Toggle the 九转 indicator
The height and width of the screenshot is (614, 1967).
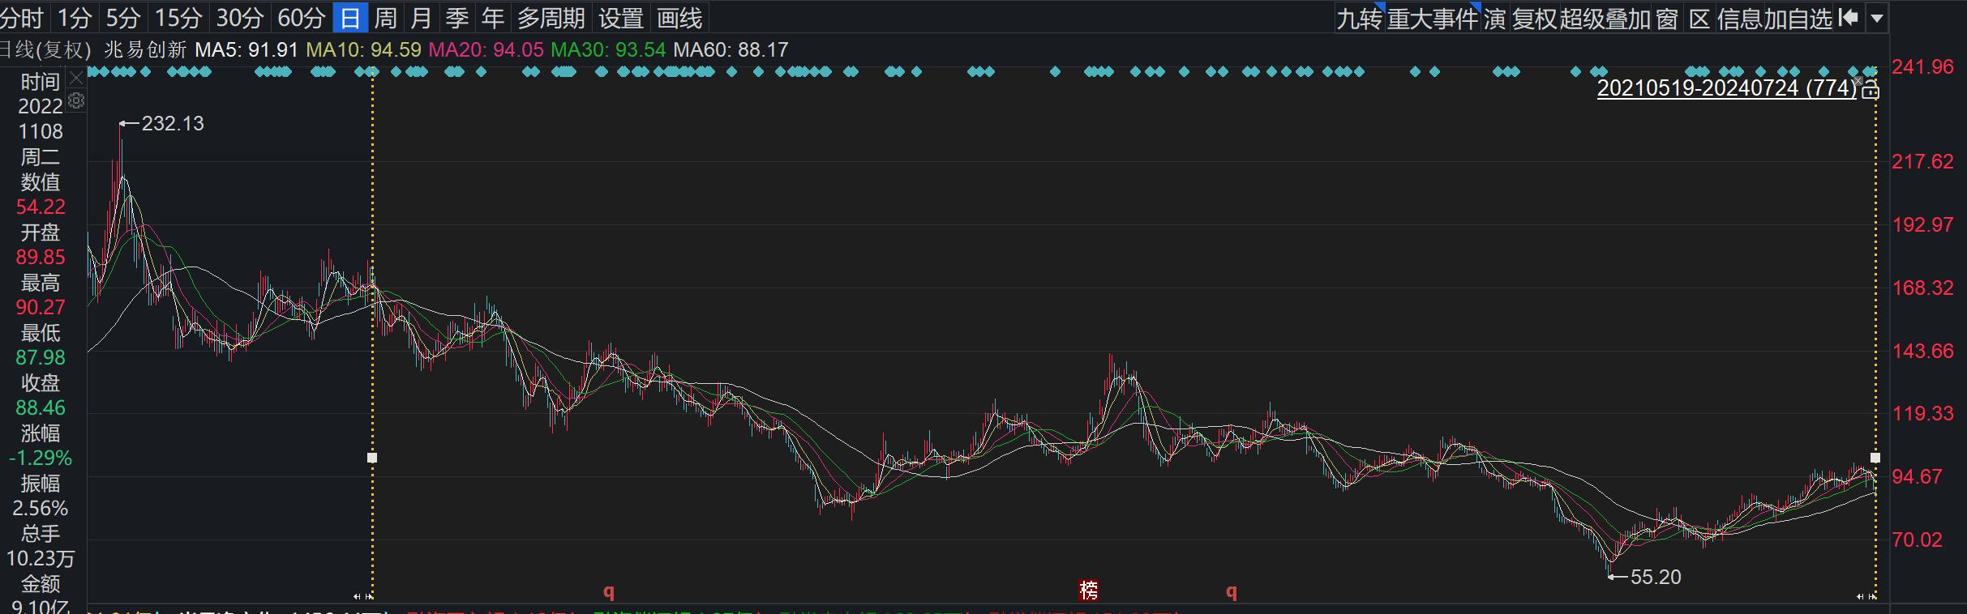click(1360, 18)
